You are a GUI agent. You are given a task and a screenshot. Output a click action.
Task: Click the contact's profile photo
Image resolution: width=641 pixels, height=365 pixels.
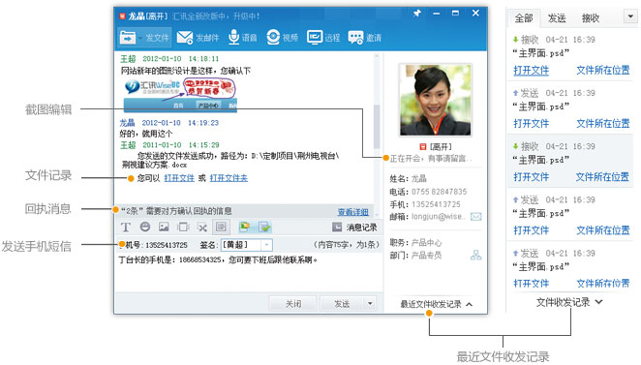435,100
